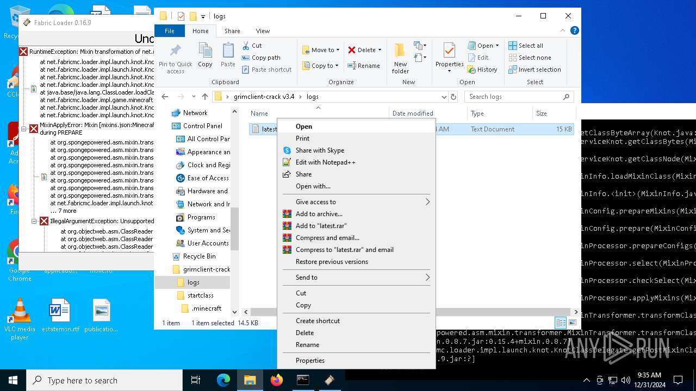Expand the Send to submenu
This screenshot has height=391, width=696.
pos(356,278)
